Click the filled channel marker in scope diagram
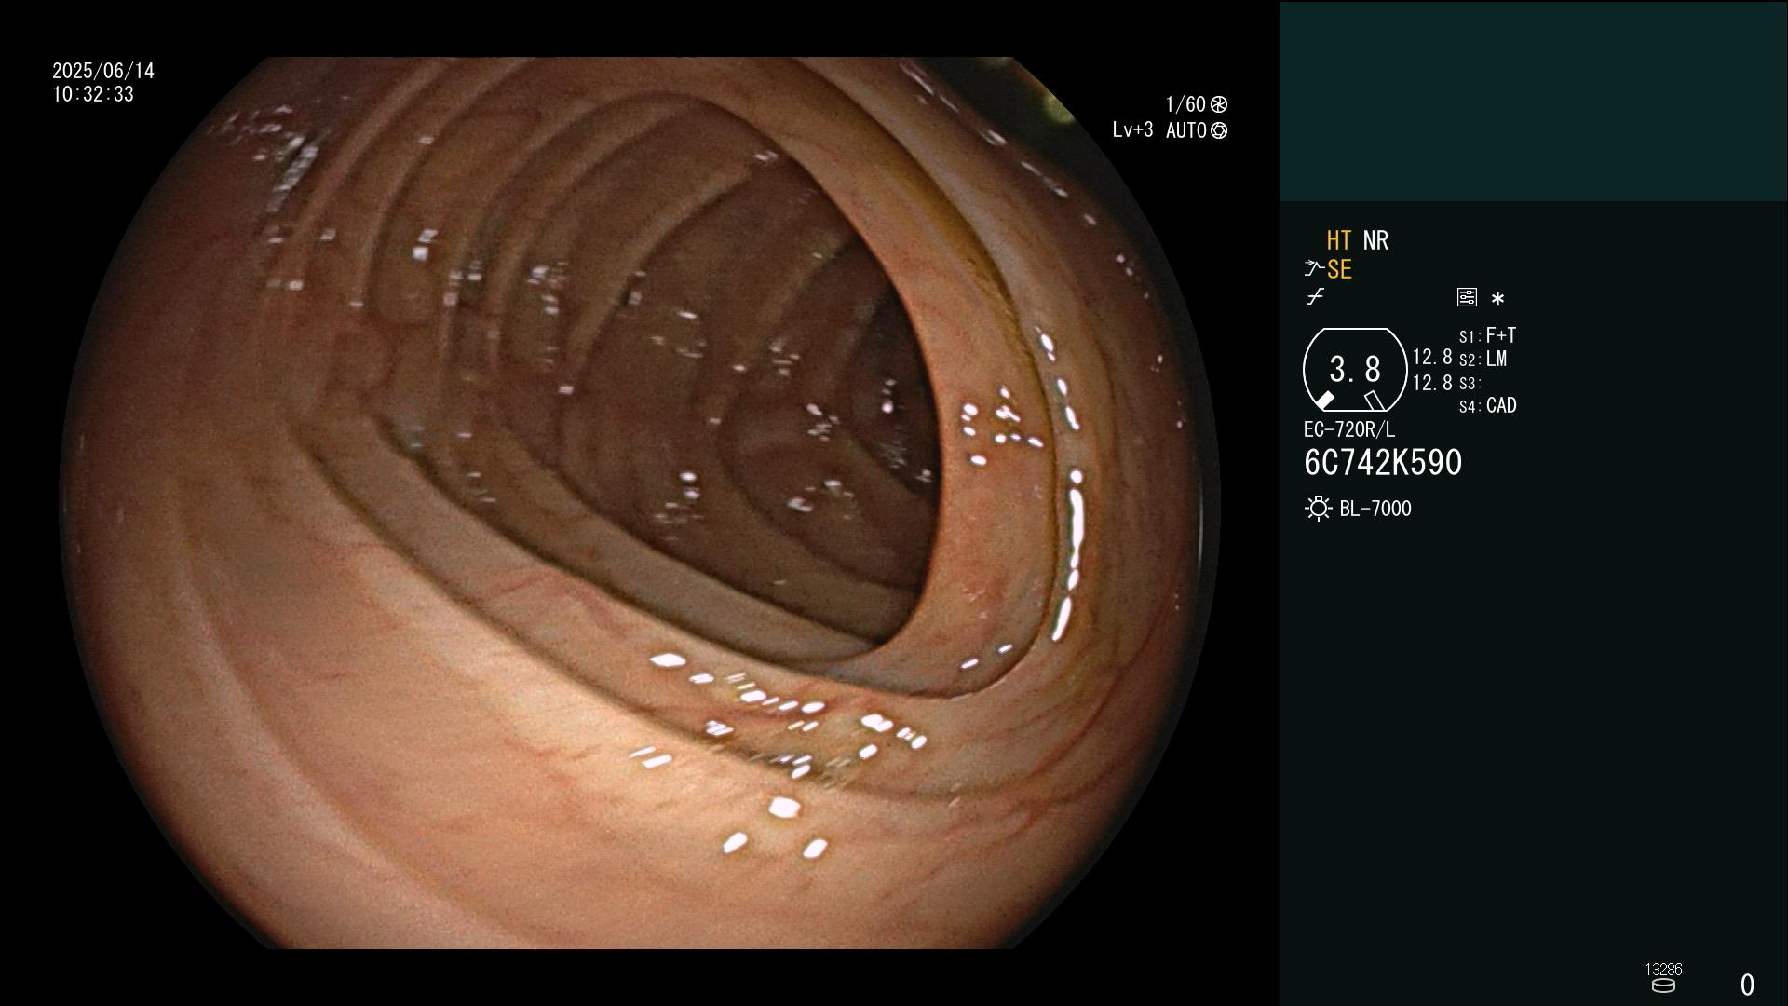This screenshot has height=1006, width=1788. 1324,401
